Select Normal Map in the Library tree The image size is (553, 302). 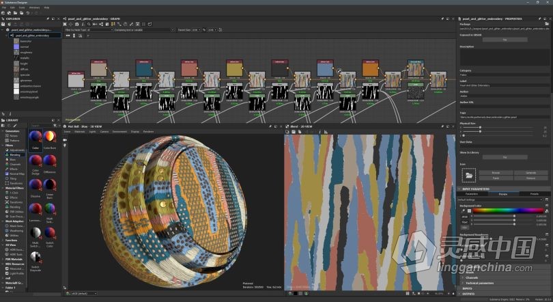16,174
